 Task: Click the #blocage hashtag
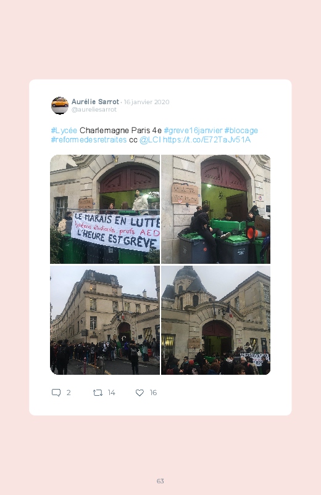click(x=241, y=131)
